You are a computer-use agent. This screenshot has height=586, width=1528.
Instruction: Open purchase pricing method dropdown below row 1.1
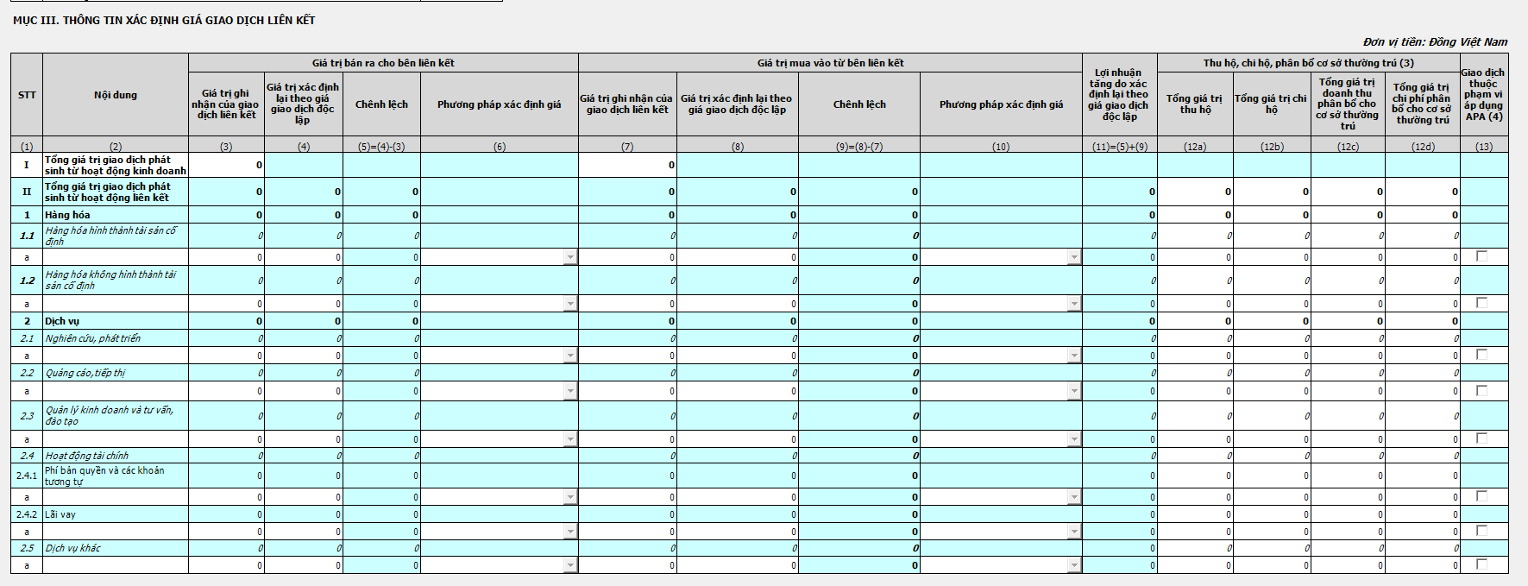tap(1073, 257)
